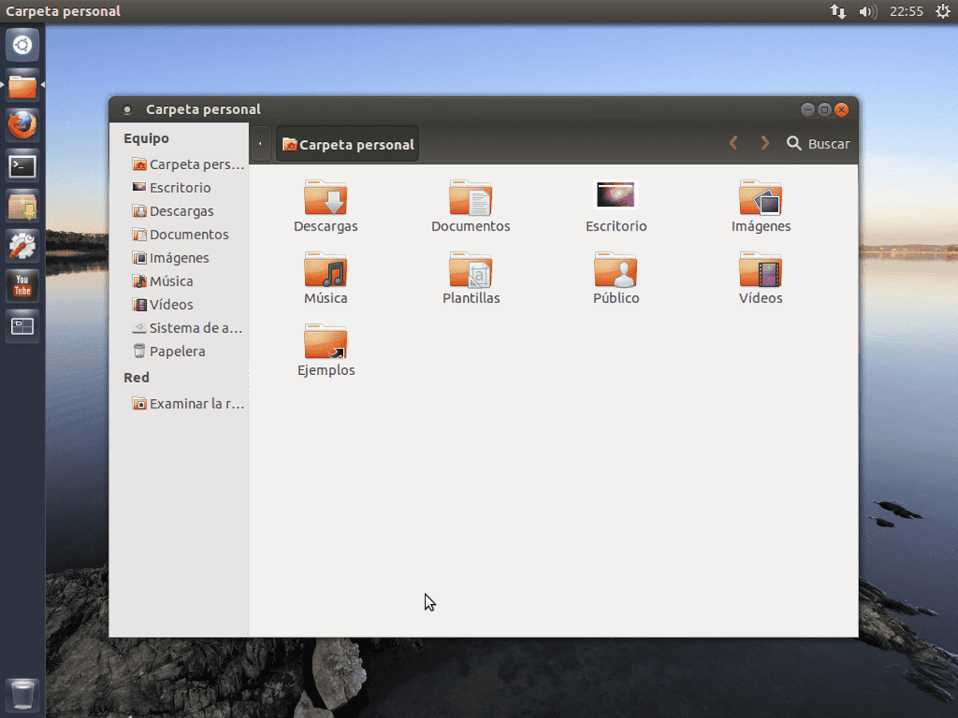Open the Público folder icon

(616, 270)
